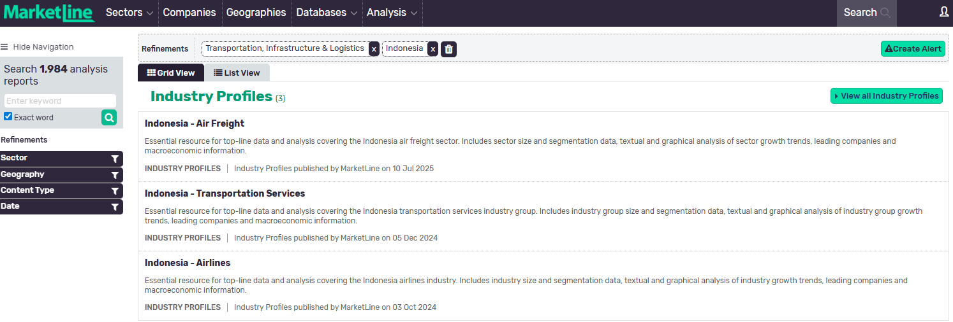The image size is (953, 322).
Task: Click the MarketLine logo
Action: tap(49, 13)
